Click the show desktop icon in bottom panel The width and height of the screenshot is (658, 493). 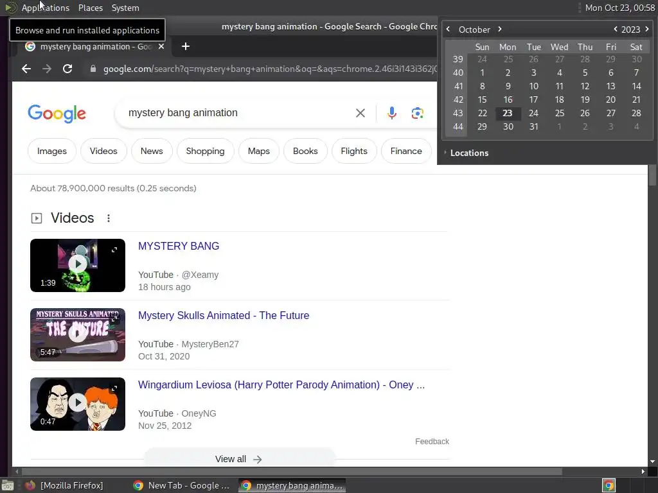(x=8, y=485)
